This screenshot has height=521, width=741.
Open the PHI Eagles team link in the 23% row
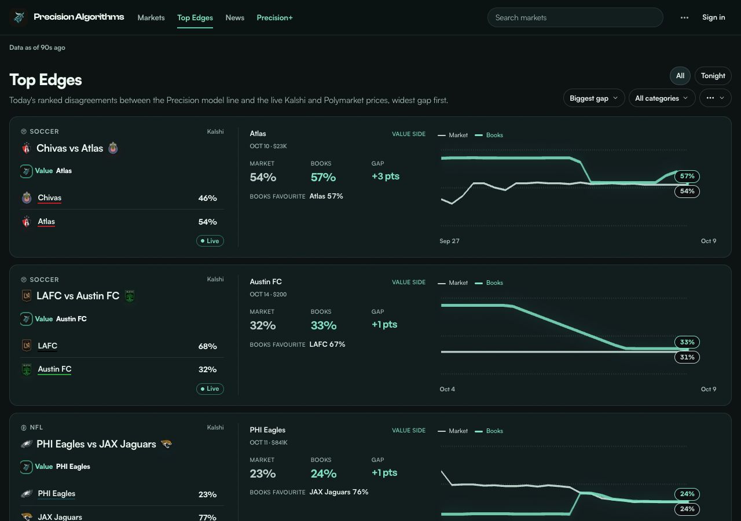click(56, 494)
